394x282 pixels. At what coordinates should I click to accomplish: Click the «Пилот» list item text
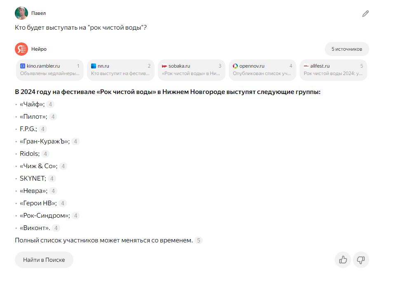click(33, 117)
